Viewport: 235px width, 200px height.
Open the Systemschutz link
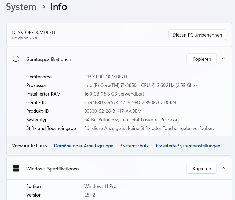click(x=135, y=146)
